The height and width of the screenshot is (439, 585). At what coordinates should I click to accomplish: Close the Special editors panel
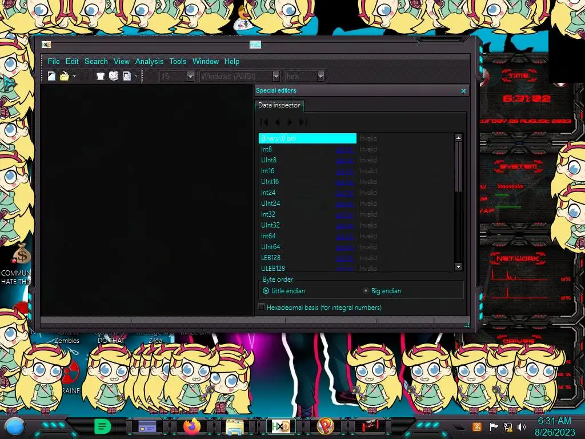(x=463, y=91)
